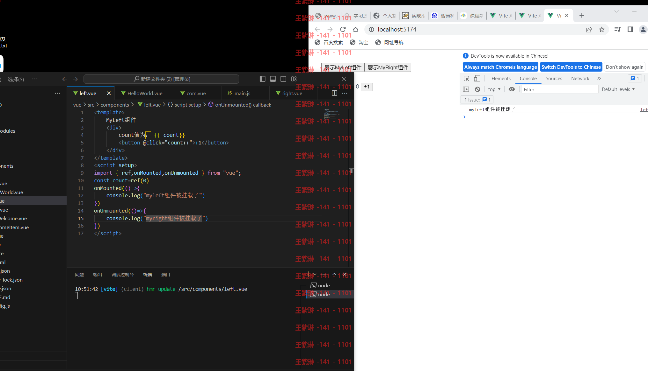Open the 网址导航 bookmark

coord(389,43)
